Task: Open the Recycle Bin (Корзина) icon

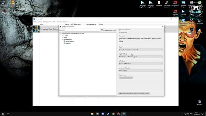Action: 200,102
